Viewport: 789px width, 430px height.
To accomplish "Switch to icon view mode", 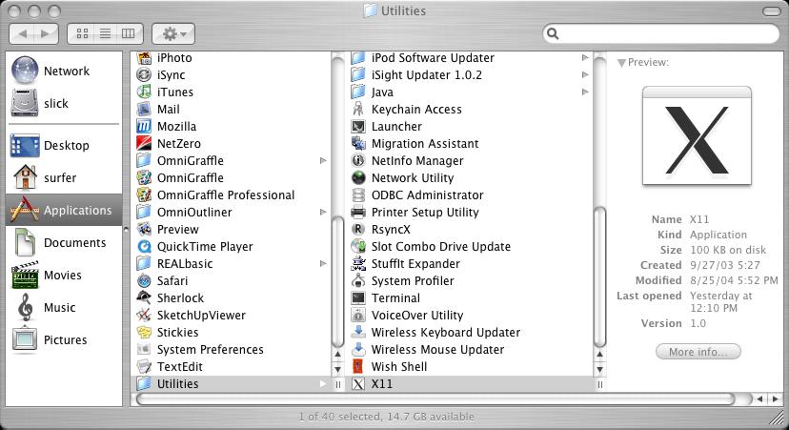I will (x=84, y=33).
